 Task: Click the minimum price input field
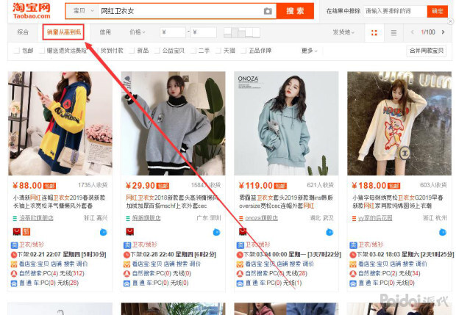point(173,32)
